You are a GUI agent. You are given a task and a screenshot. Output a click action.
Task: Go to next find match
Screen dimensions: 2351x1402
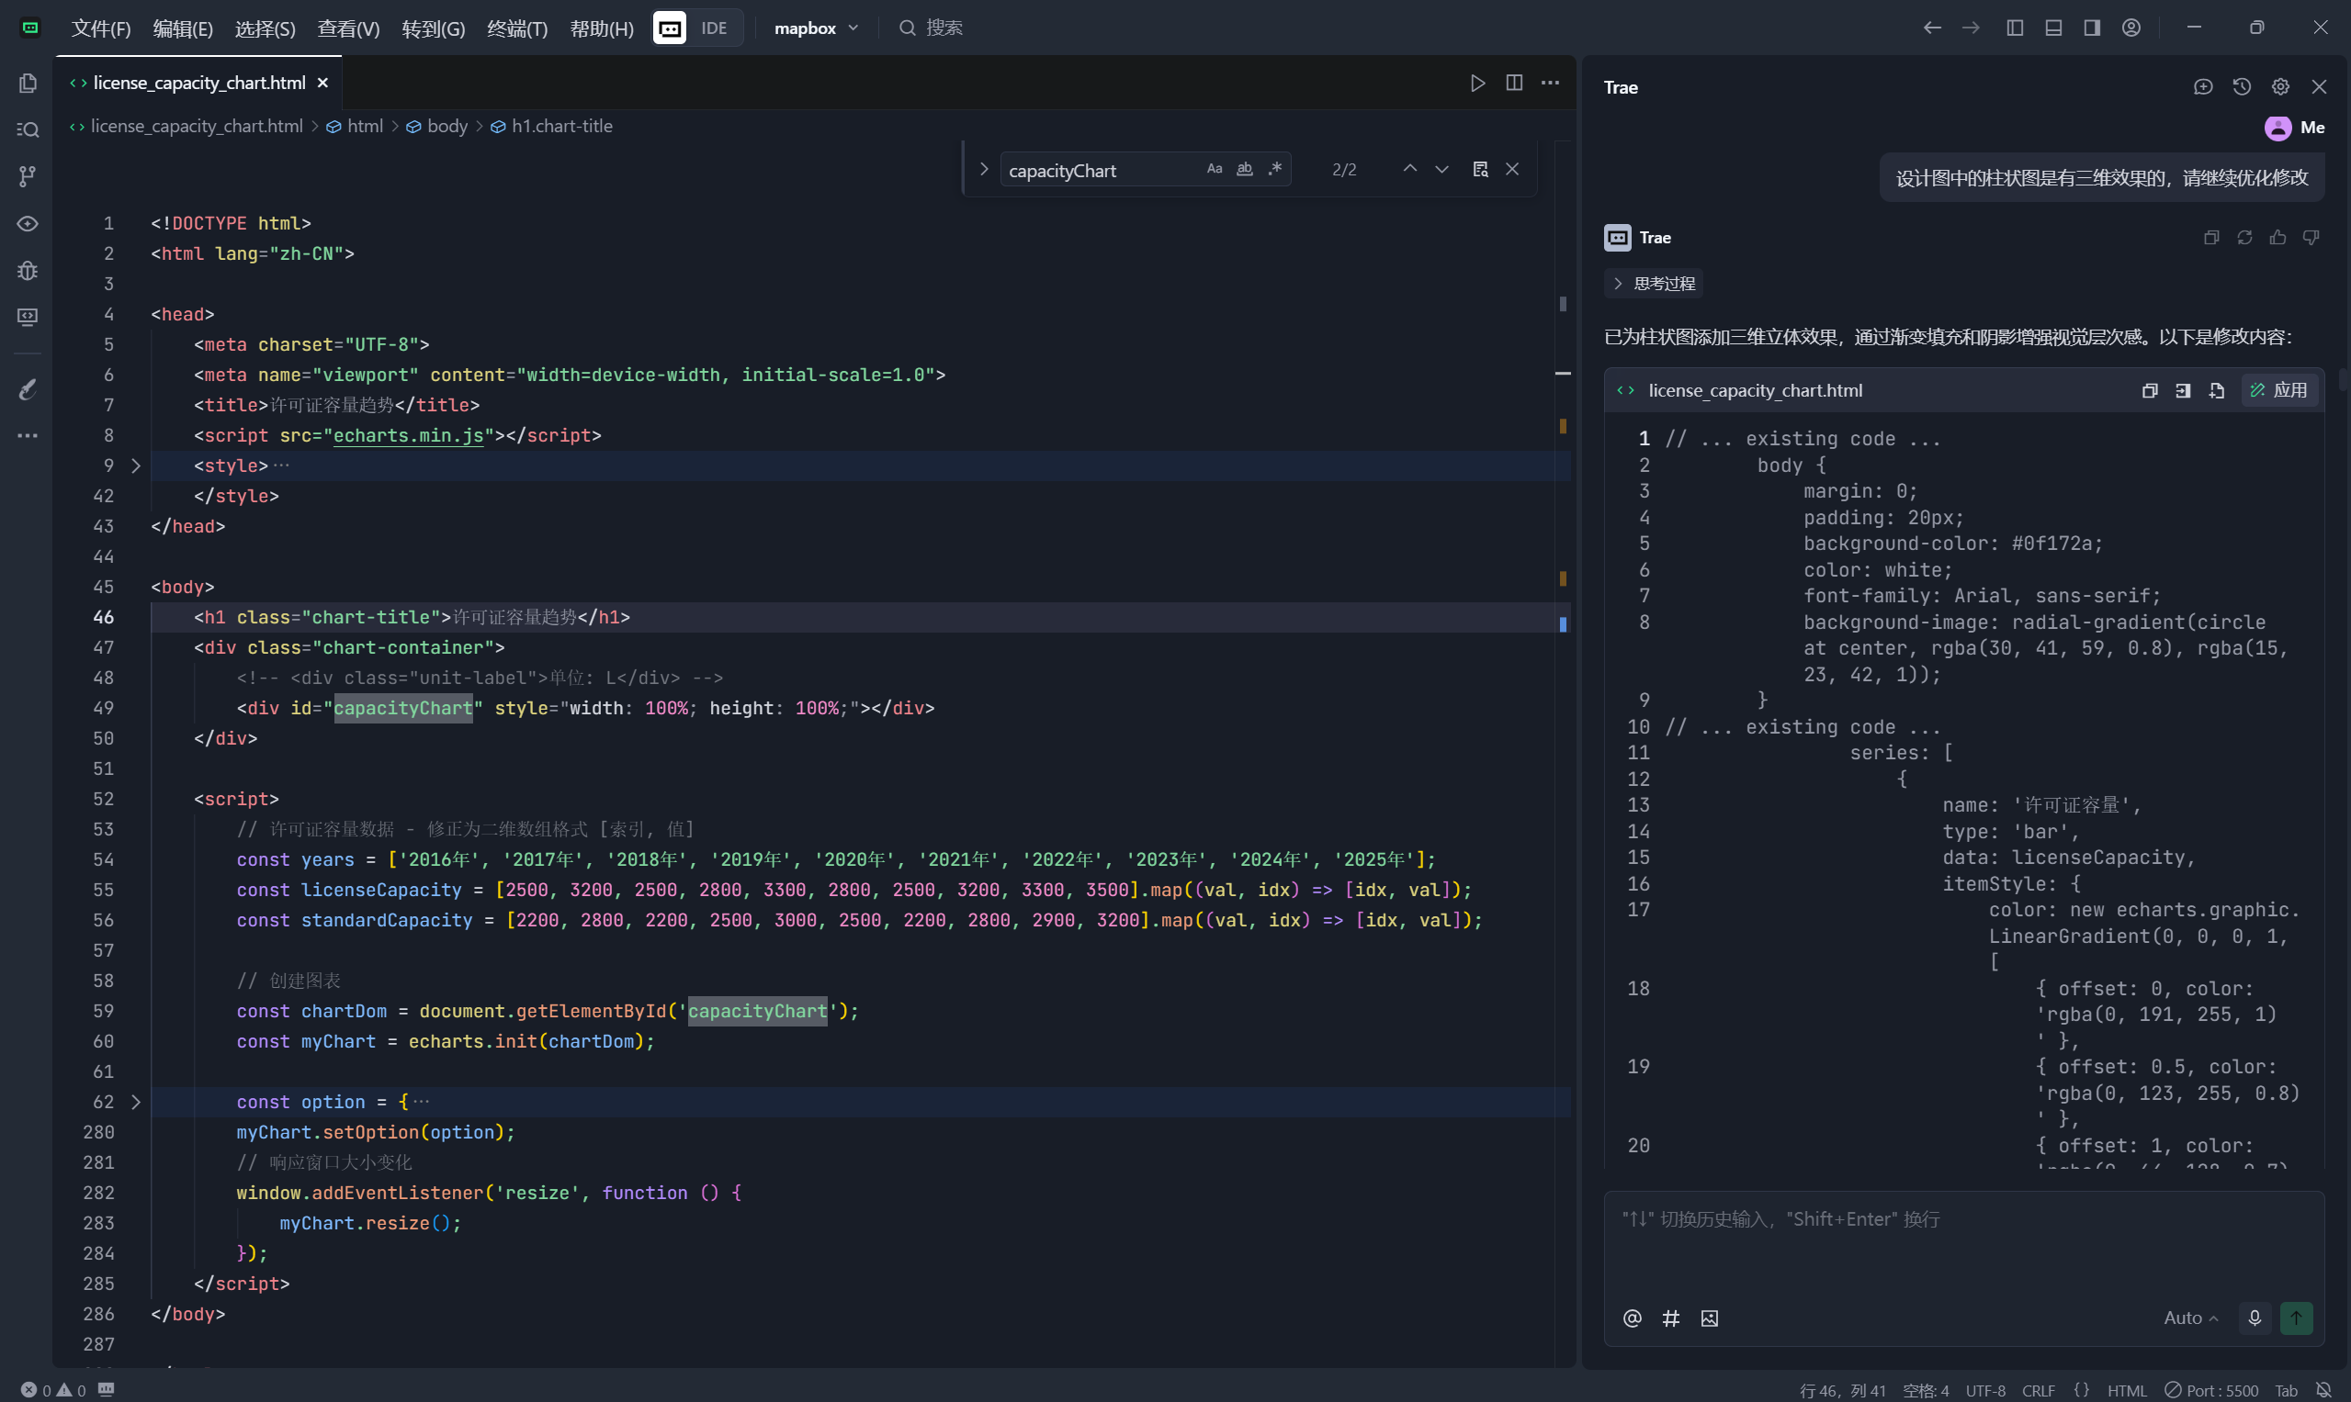(1441, 169)
